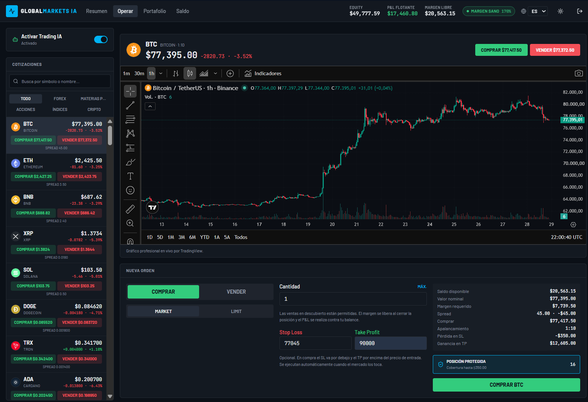Click the Bitcoin icon in chart header
588x402 pixels.
tap(134, 50)
